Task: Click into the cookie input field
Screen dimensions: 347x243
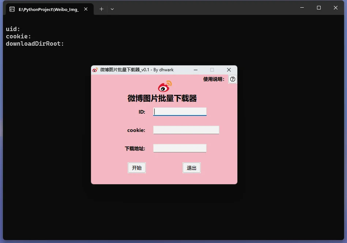Action: click(186, 130)
